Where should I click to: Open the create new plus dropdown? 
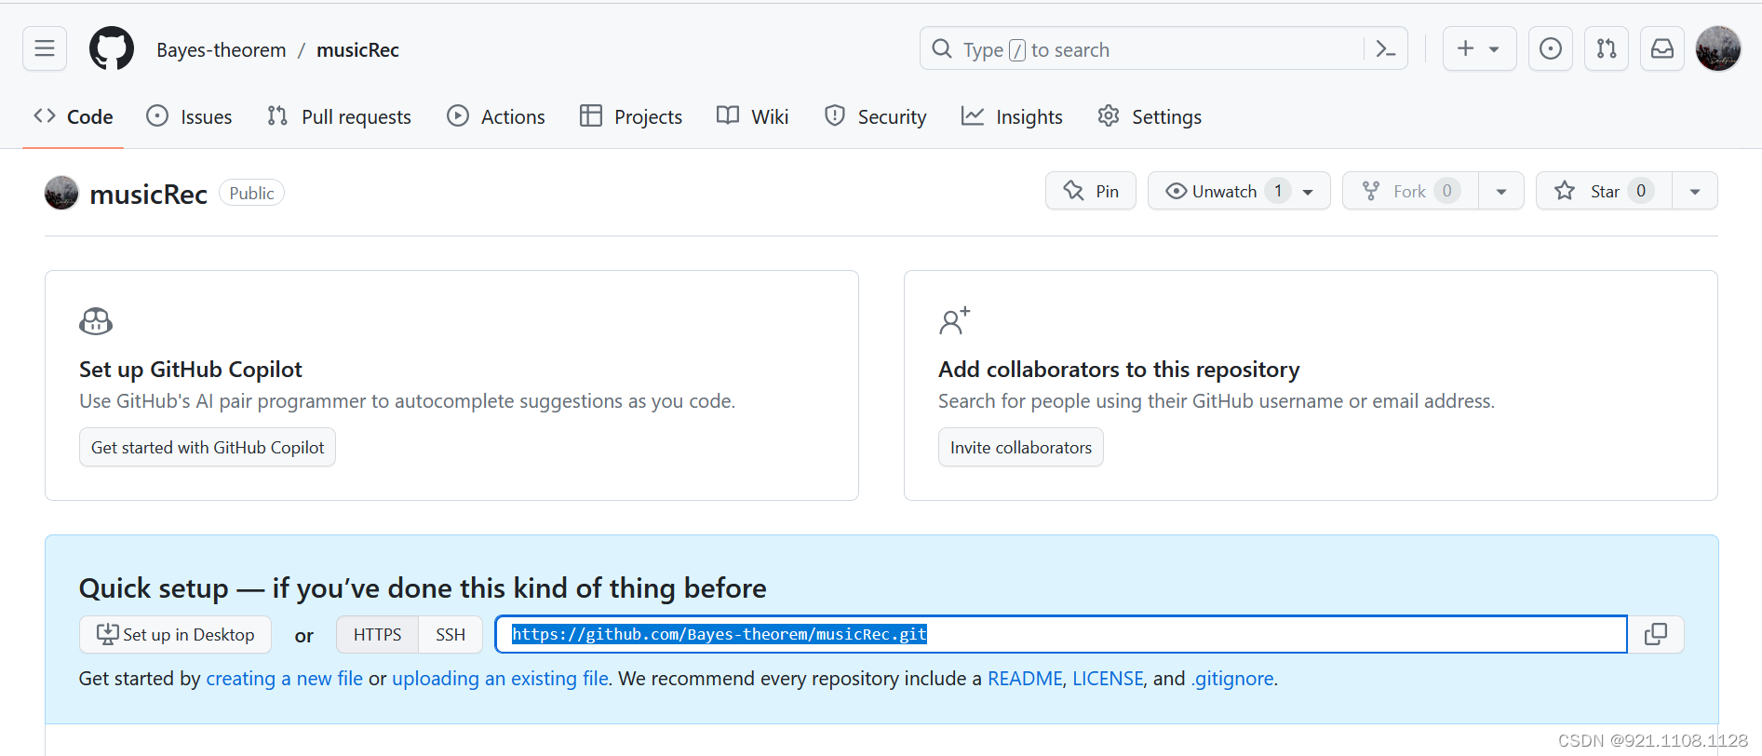1479,48
